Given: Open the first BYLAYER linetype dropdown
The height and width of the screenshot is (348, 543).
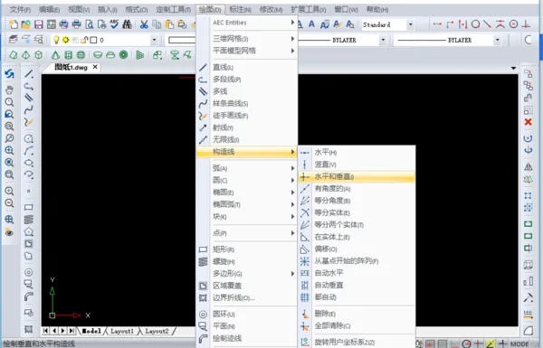Looking at the screenshot, I should coord(383,40).
